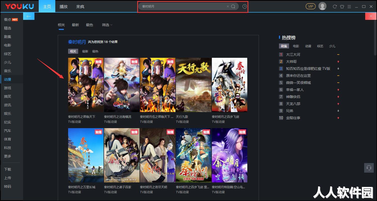The height and width of the screenshot is (201, 377).
Task: Select hot list 剧集 tab
Action: pos(284,46)
